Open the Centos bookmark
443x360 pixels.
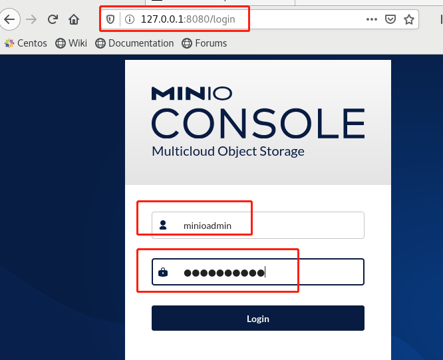pyautogui.click(x=26, y=43)
